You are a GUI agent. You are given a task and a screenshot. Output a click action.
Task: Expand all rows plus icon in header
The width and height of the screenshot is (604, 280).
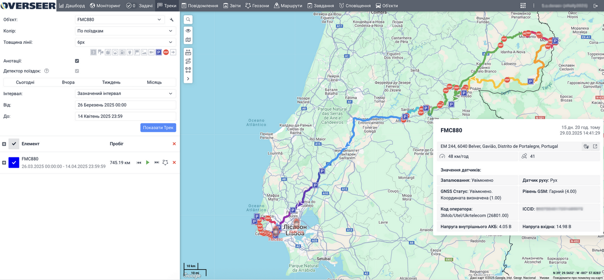4,144
